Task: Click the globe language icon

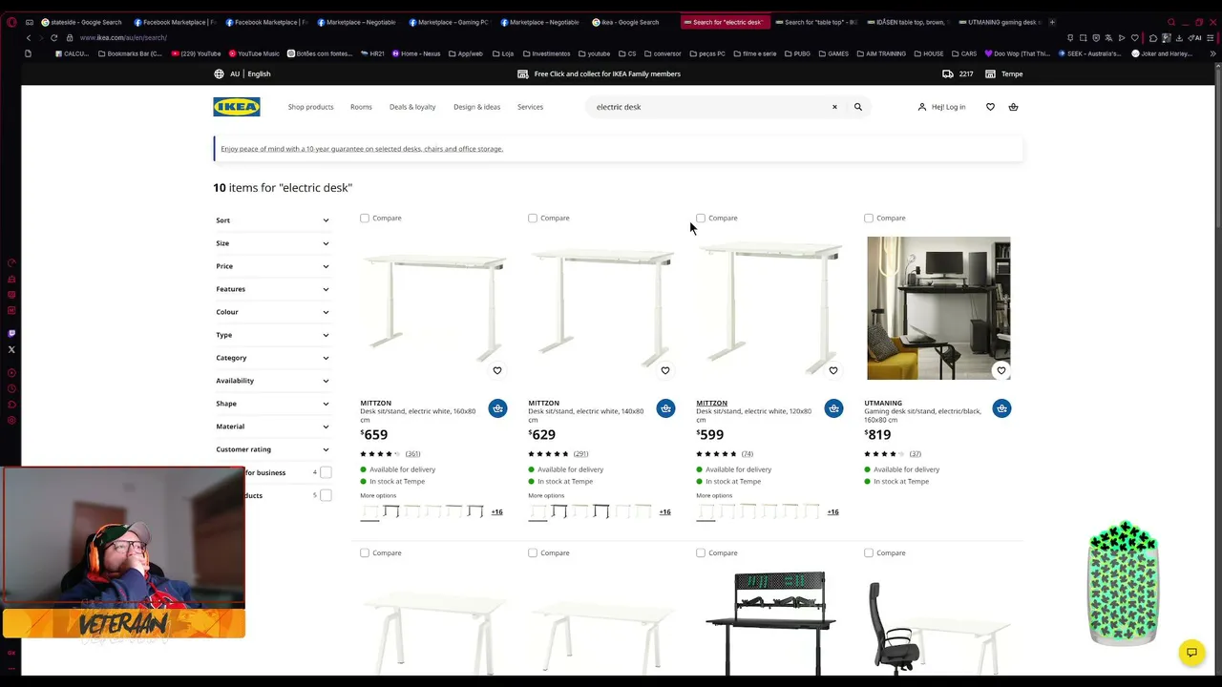Action: [x=220, y=73]
